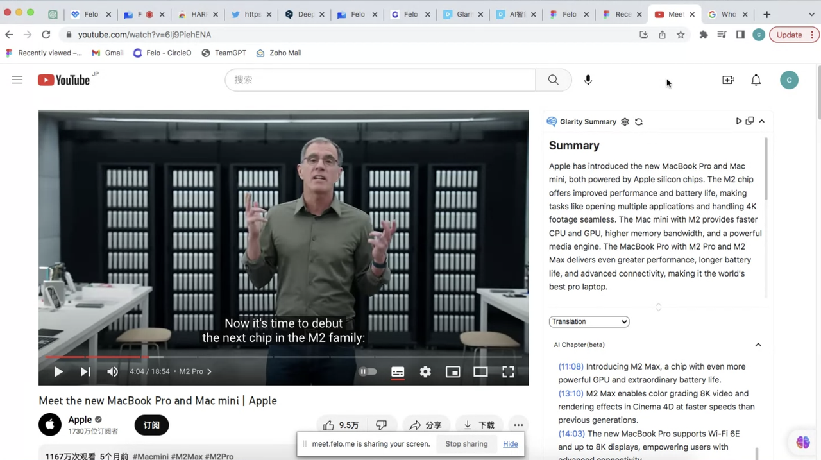Image resolution: width=821 pixels, height=460 pixels.
Task: Open a new browser tab
Action: 766,14
